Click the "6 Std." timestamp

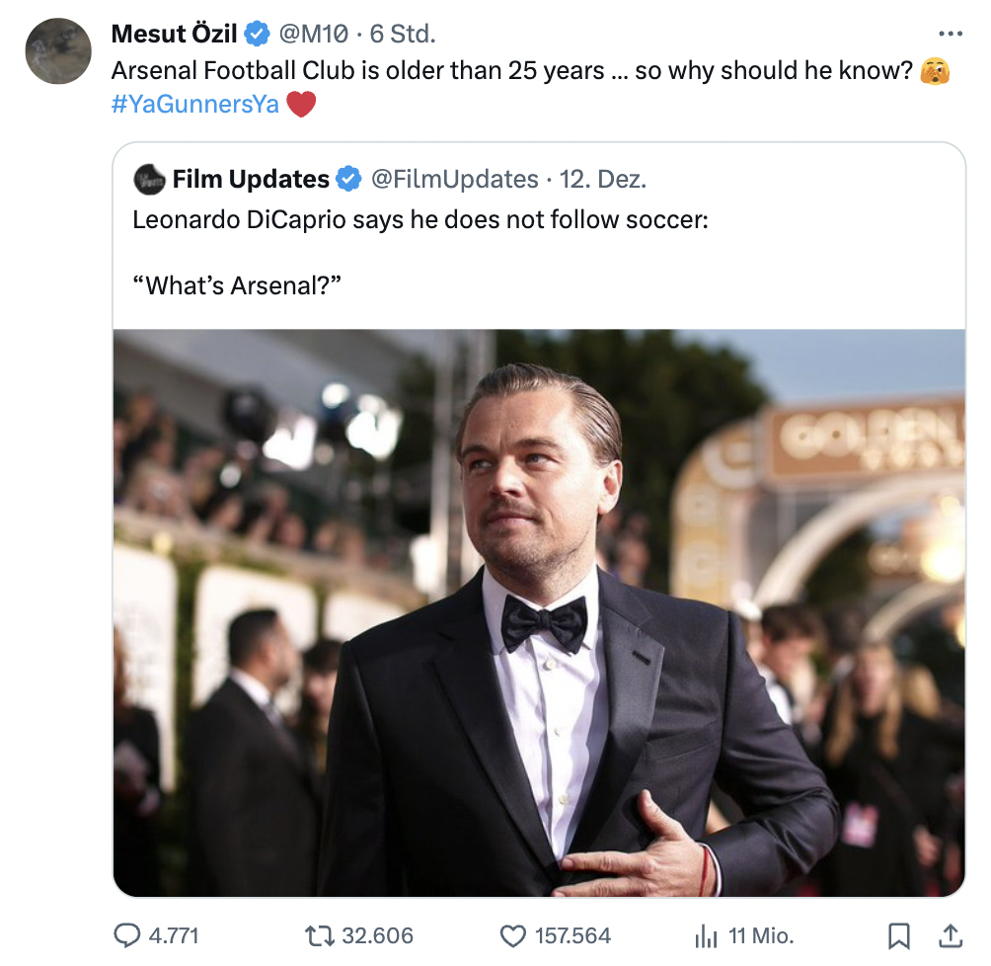403,35
